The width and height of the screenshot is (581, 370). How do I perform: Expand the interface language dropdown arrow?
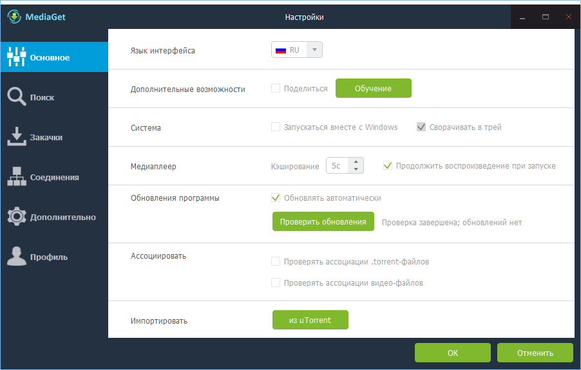tap(314, 50)
